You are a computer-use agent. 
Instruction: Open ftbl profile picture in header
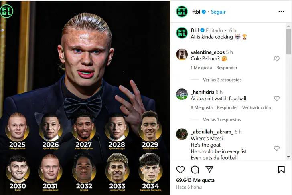tap(182, 12)
